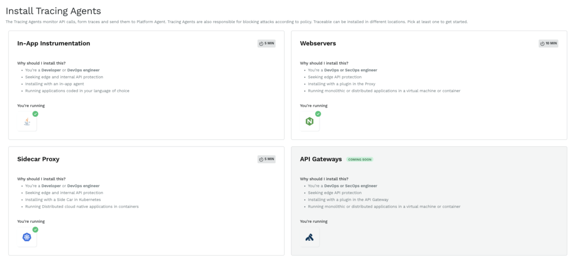Click the 10 MIN timer badge on Webservers card
This screenshot has height=267, width=578.
click(x=548, y=43)
